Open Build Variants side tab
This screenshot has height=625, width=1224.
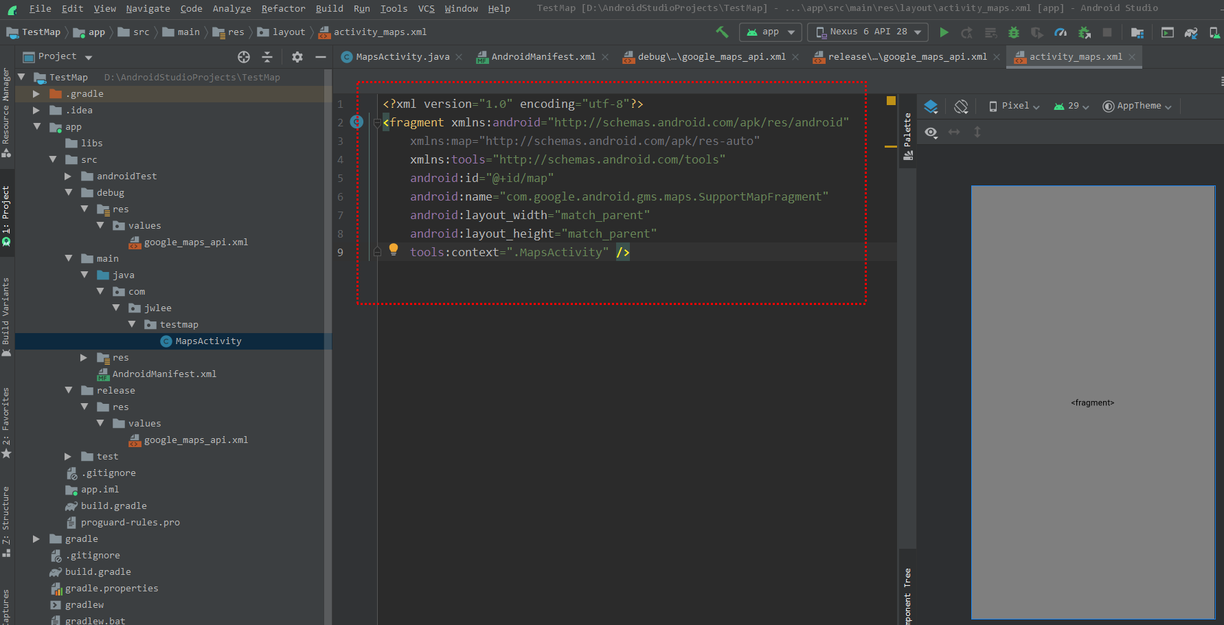tap(6, 316)
